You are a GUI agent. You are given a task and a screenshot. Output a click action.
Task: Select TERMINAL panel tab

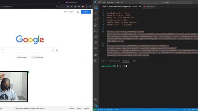tap(126, 61)
